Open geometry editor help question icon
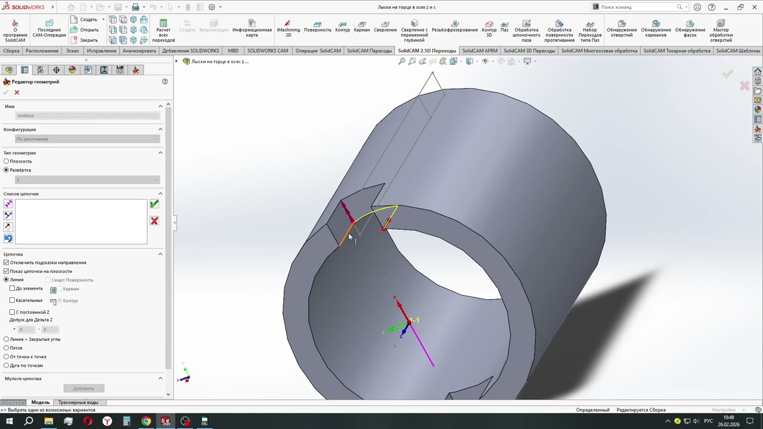This screenshot has width=763, height=429. point(165,82)
